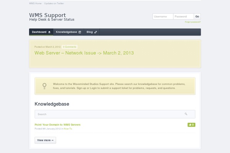Focus the Username field
This screenshot has height=153, width=230.
(x=163, y=16)
